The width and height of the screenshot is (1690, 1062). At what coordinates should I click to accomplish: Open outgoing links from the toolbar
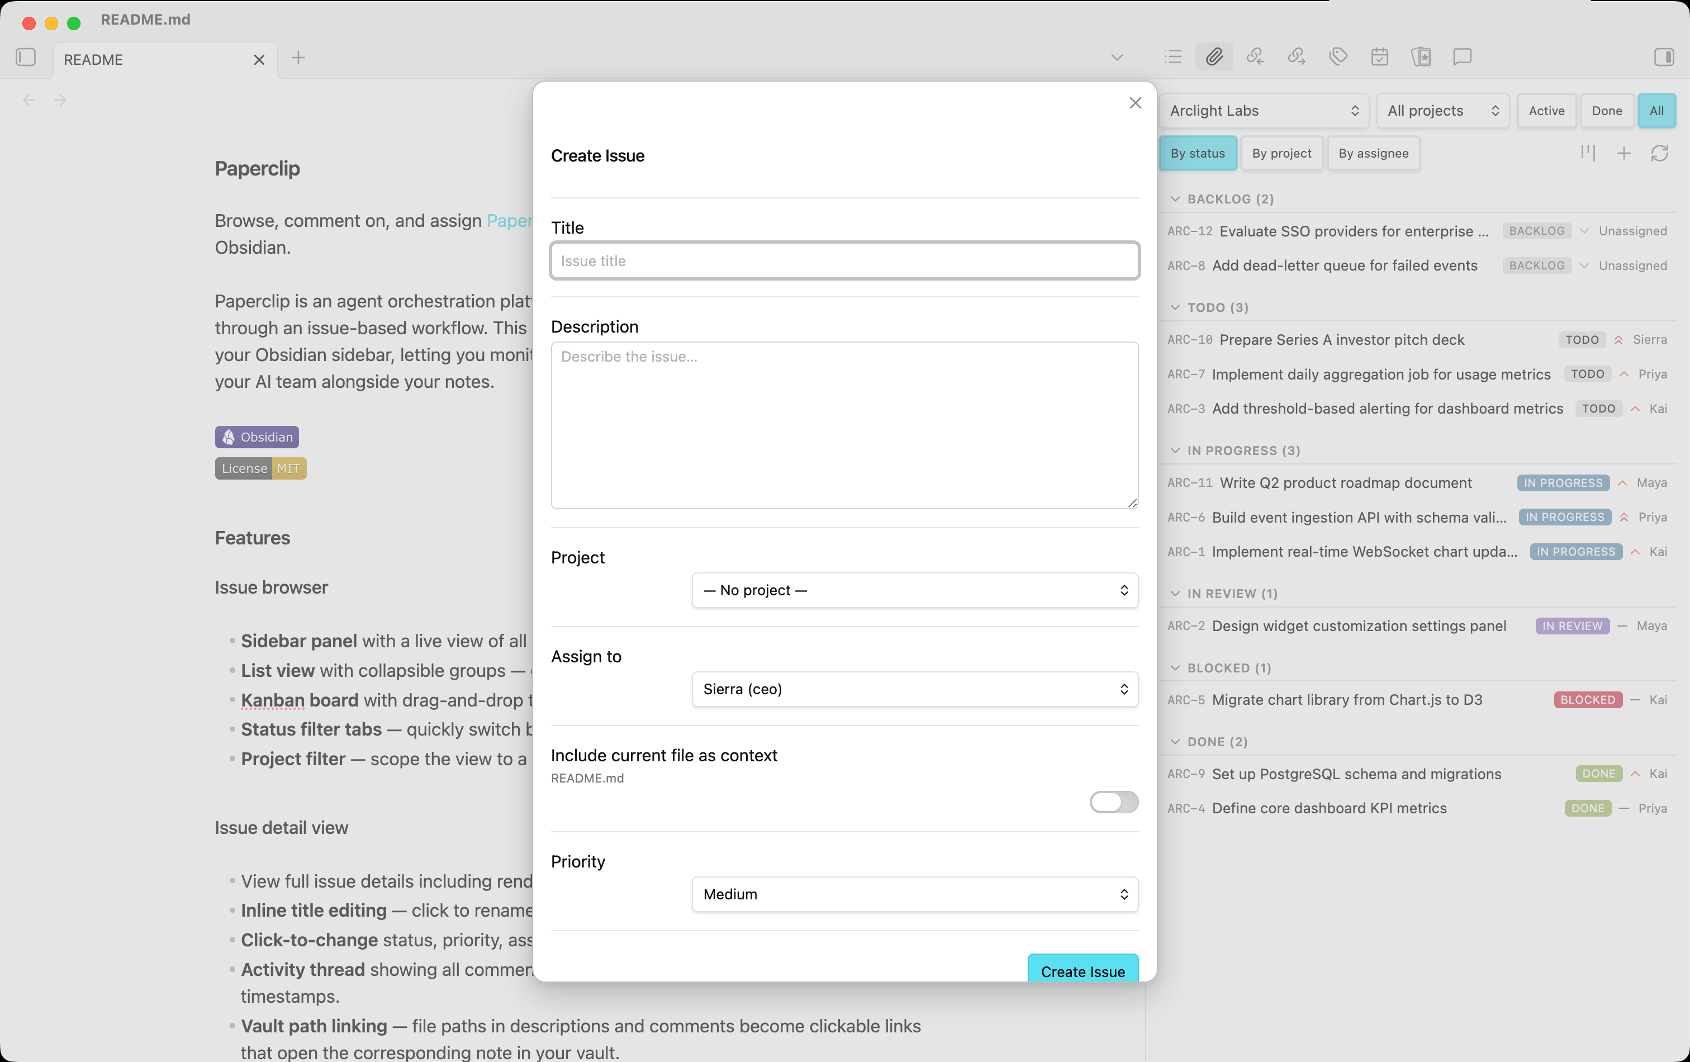pyautogui.click(x=1297, y=57)
